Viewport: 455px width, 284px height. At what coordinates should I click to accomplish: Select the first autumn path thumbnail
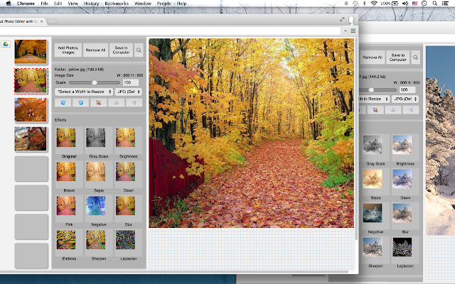point(31,52)
